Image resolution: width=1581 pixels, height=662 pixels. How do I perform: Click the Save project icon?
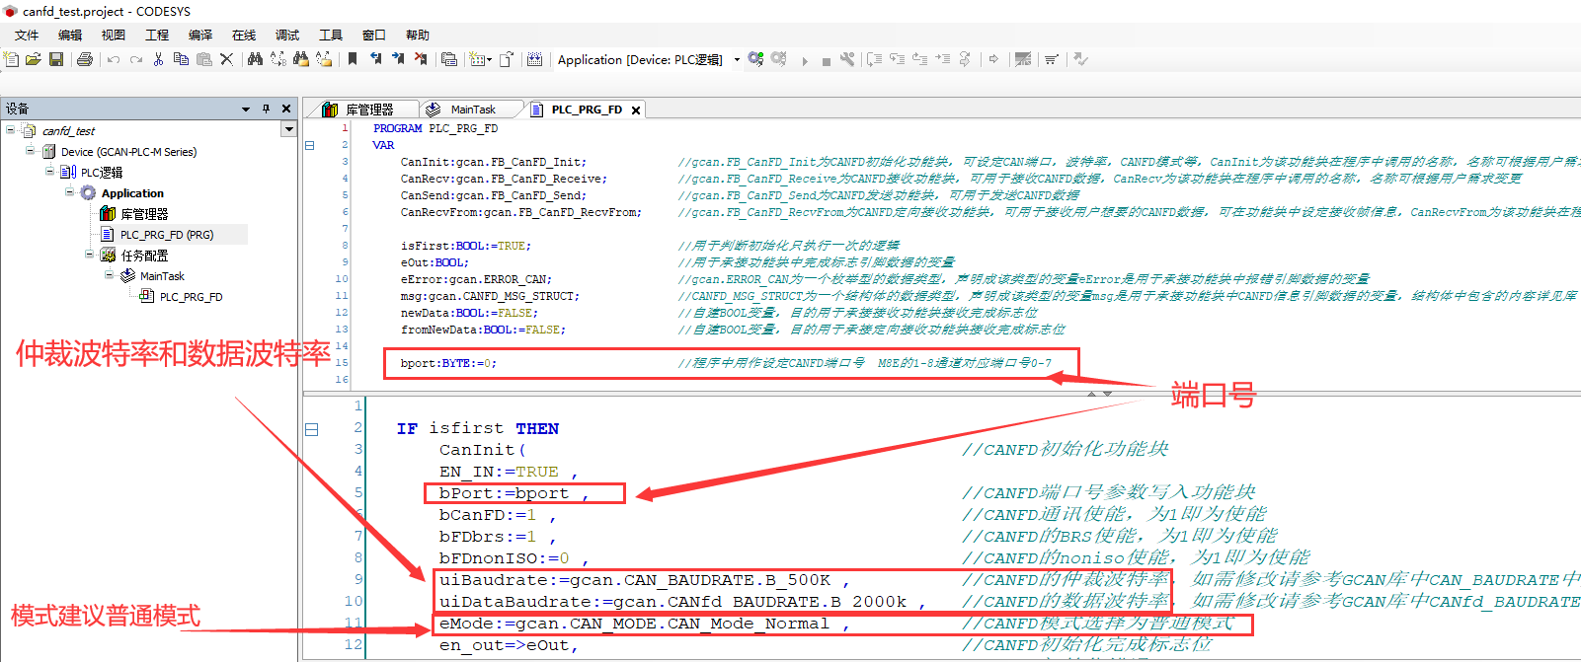click(x=56, y=60)
